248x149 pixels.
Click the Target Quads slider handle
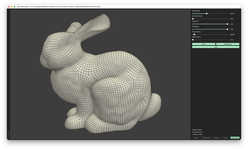pyautogui.click(x=194, y=34)
